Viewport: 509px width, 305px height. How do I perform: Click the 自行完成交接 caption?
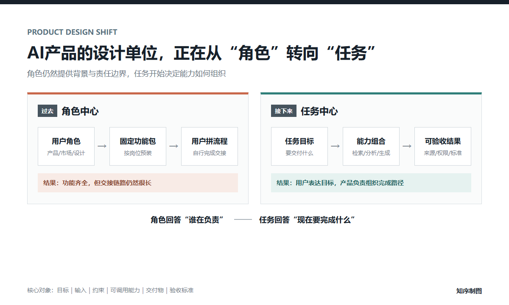[210, 153]
